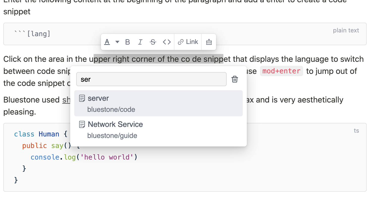Click the 'mod+enter' inline code
Screen dimensions: 370x198
[x=281, y=71]
